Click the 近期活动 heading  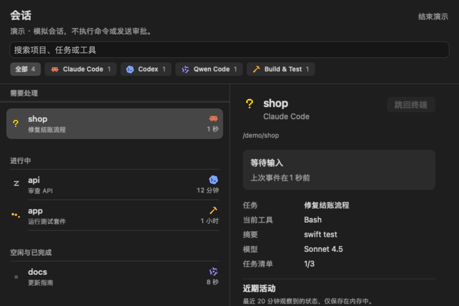[x=259, y=288]
